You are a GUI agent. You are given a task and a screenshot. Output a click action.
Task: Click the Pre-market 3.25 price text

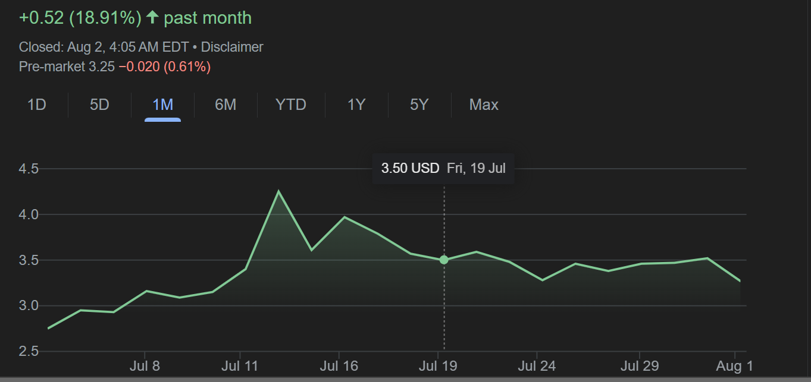pos(67,67)
